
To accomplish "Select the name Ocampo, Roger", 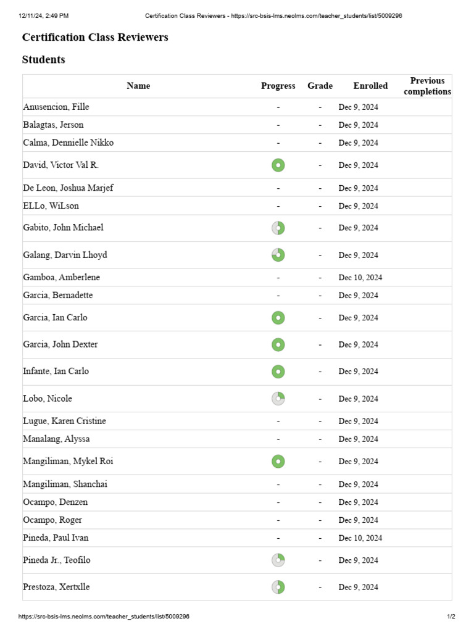I will 52,520.
